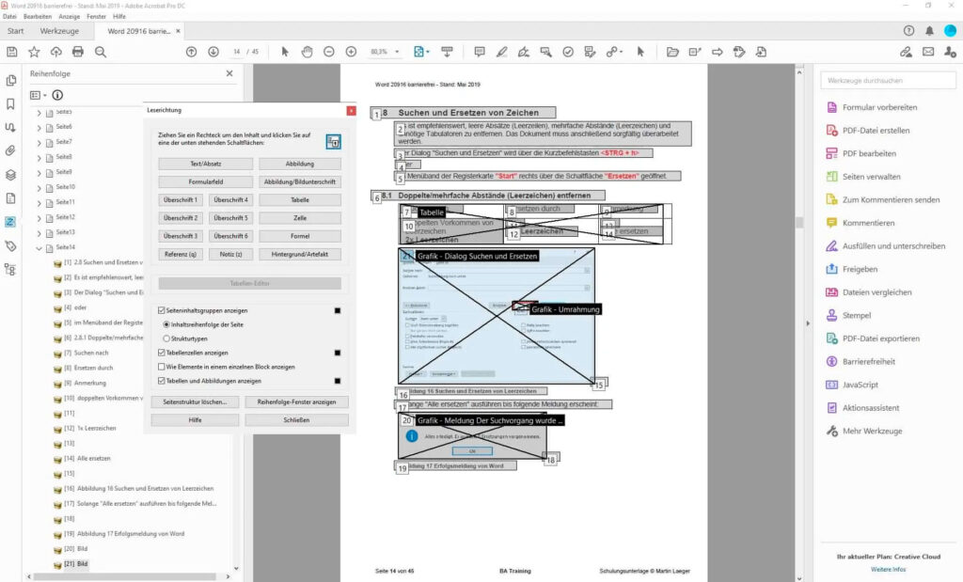The image size is (963, 582).
Task: Click the Schließen button
Action: [296, 420]
